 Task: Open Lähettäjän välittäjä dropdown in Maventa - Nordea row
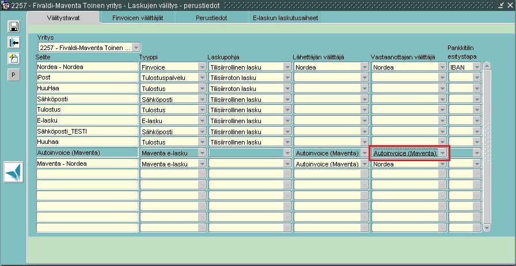[365, 164]
